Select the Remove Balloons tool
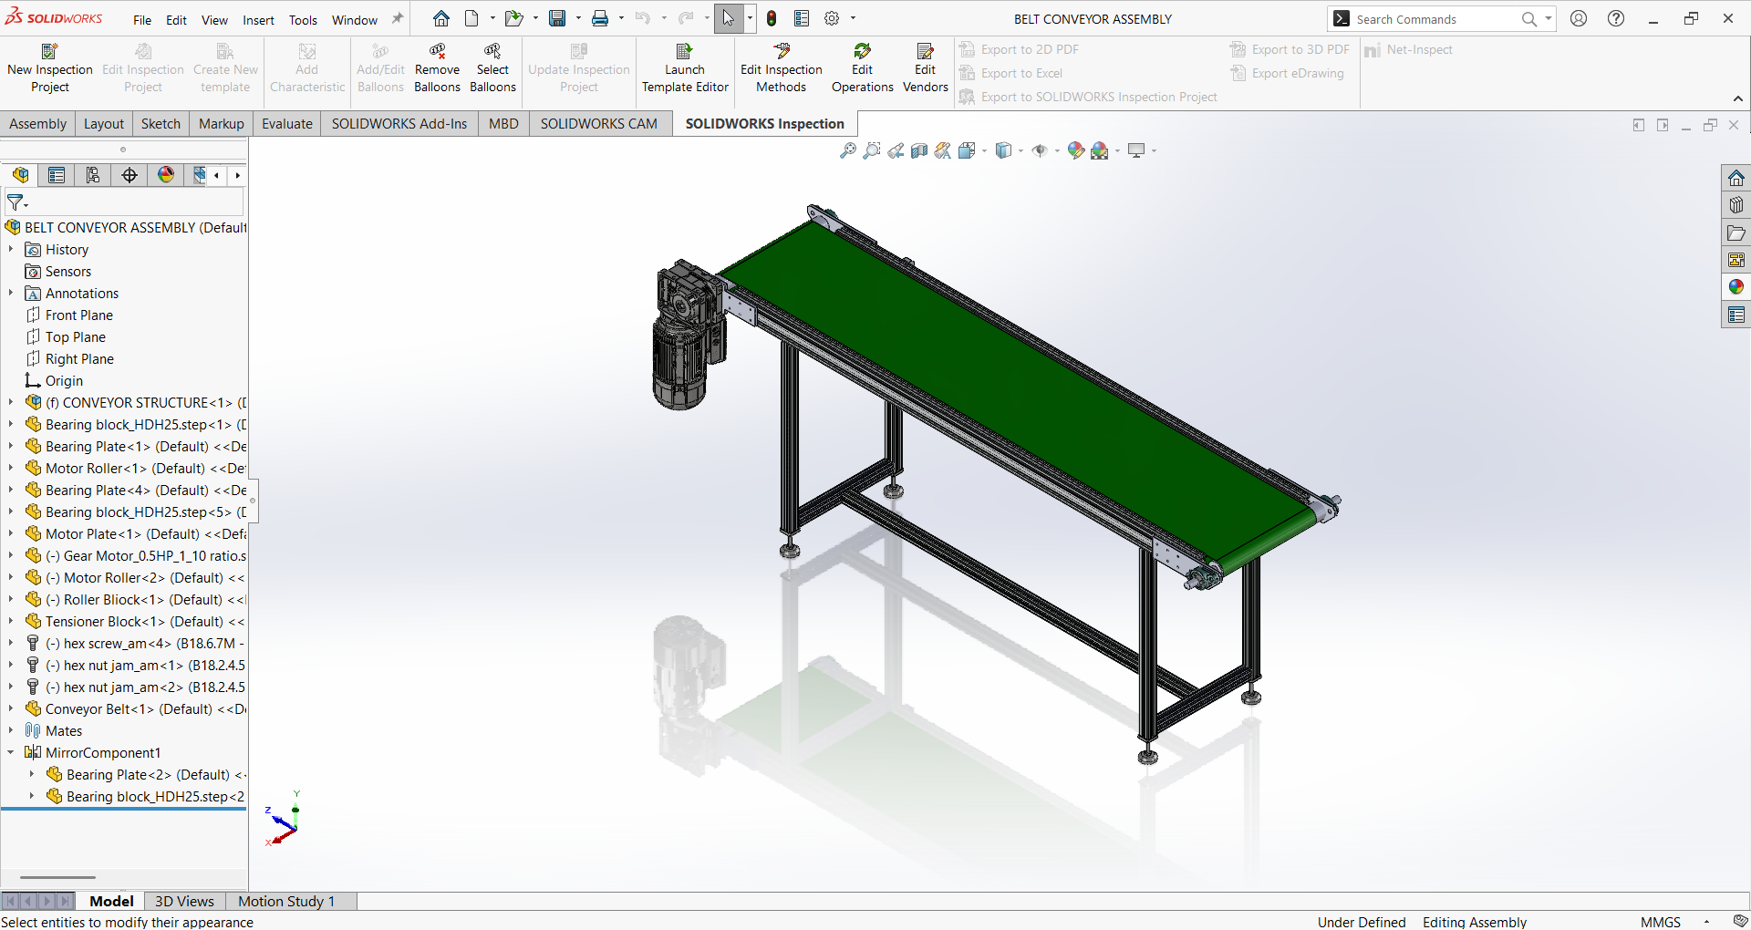The height and width of the screenshot is (930, 1751). pyautogui.click(x=437, y=68)
